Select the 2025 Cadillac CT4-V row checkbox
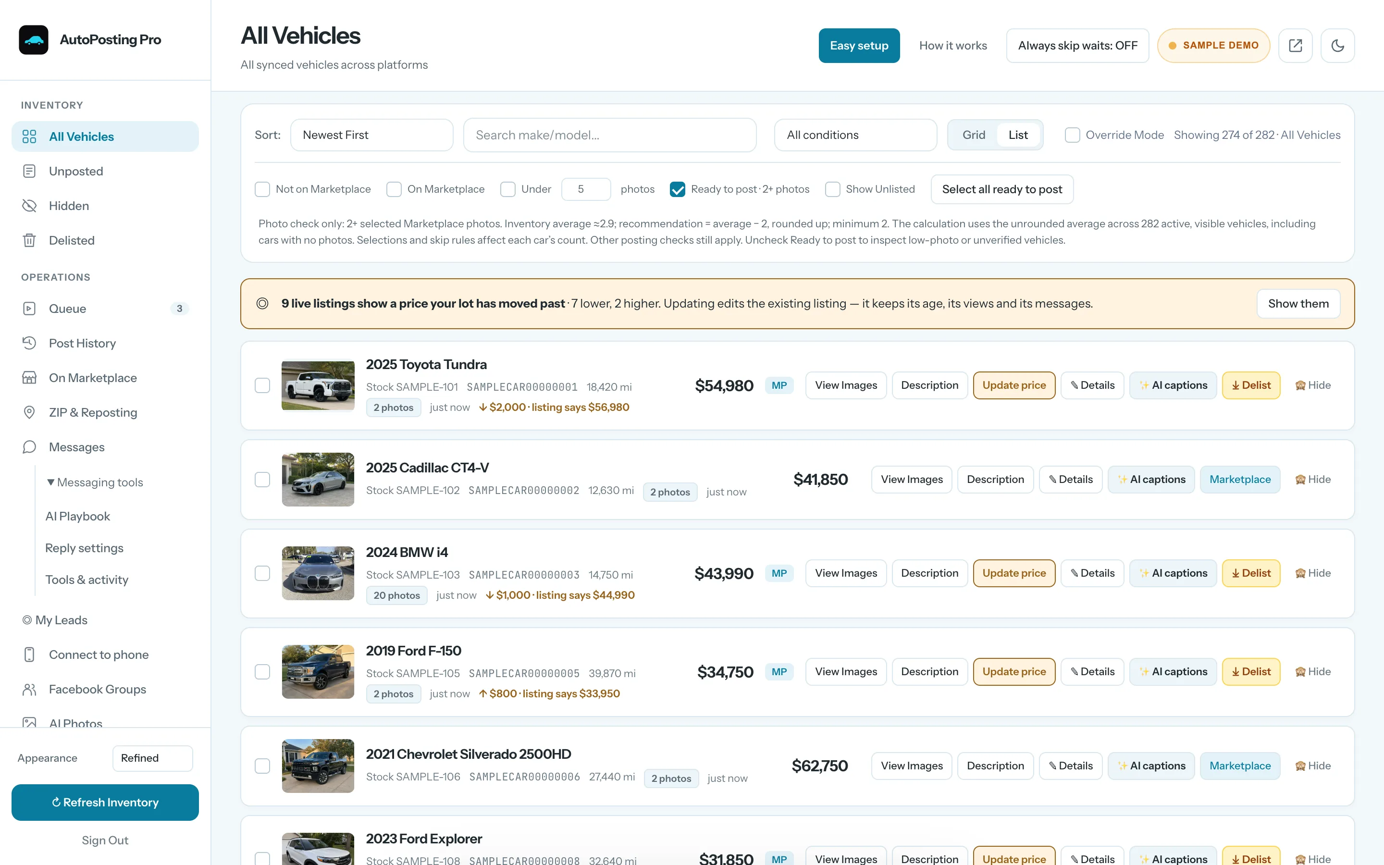Viewport: 1384px width, 865px height. pyautogui.click(x=262, y=480)
